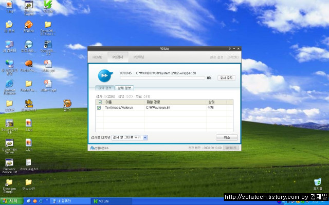Click the 업데이트 update button
Image resolution: width=329 pixels, height=205 pixels.
pyautogui.click(x=231, y=148)
